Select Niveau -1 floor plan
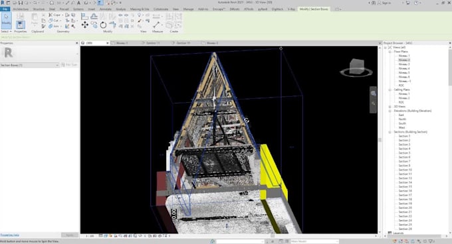The width and height of the screenshot is (452, 244). [404, 81]
